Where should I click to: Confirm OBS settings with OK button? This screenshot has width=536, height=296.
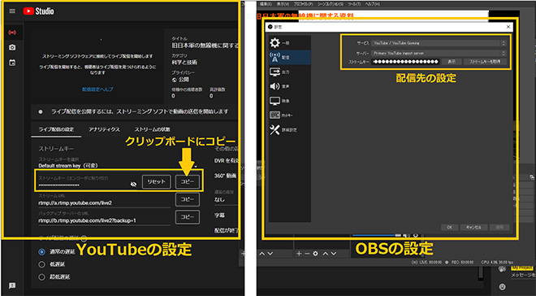450,227
